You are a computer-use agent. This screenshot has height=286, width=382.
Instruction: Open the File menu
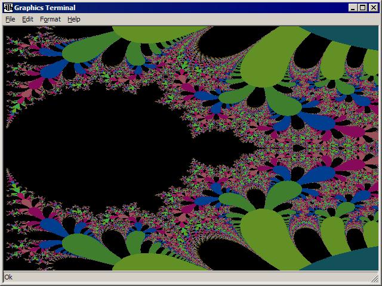pyautogui.click(x=10, y=19)
